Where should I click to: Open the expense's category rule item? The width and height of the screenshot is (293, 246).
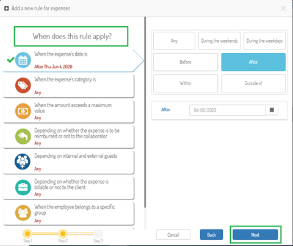point(68,86)
